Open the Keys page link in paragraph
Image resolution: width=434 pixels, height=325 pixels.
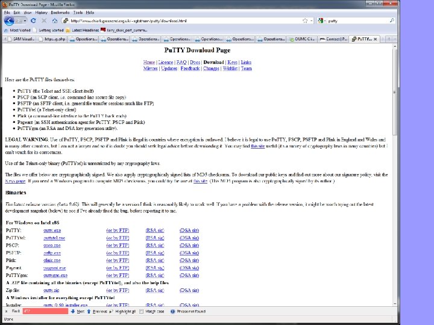tap(15, 181)
